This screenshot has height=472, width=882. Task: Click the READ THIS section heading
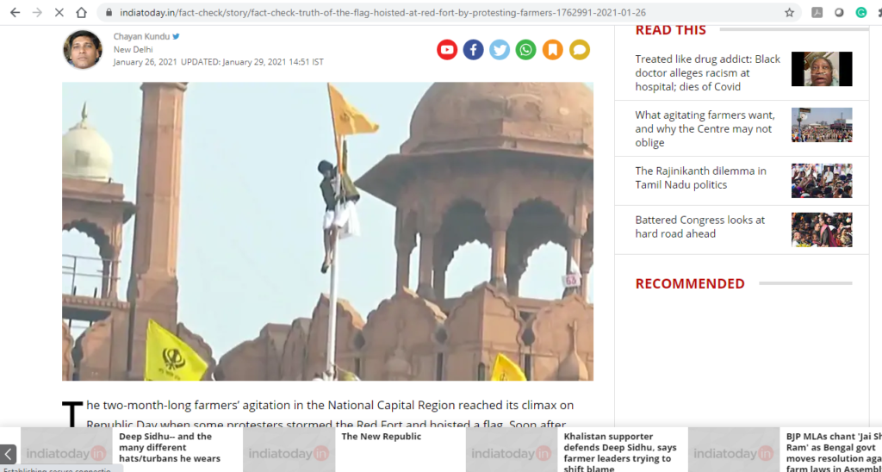[x=670, y=30]
